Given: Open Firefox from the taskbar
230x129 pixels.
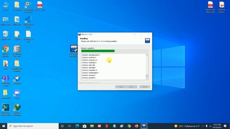Looking at the screenshot, I should point(137,126).
